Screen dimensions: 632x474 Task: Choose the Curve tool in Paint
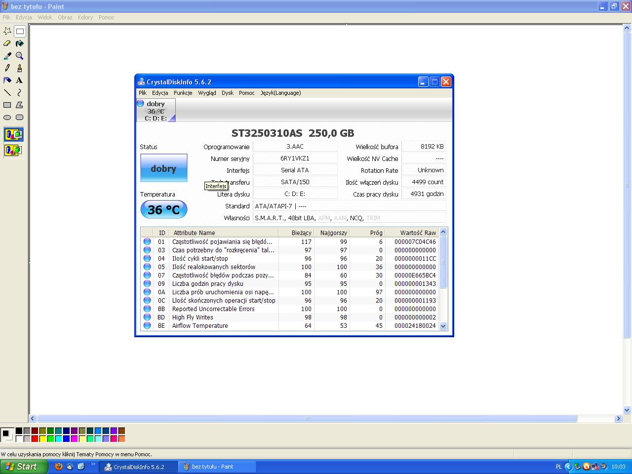click(20, 93)
